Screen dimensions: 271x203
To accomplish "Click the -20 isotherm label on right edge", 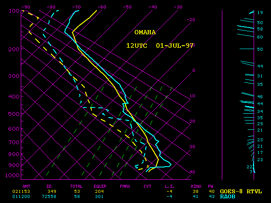I will [191, 20].
